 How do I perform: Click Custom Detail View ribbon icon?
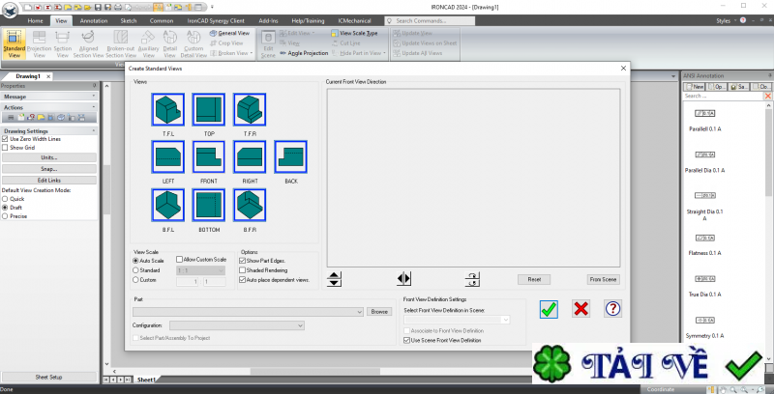click(193, 43)
